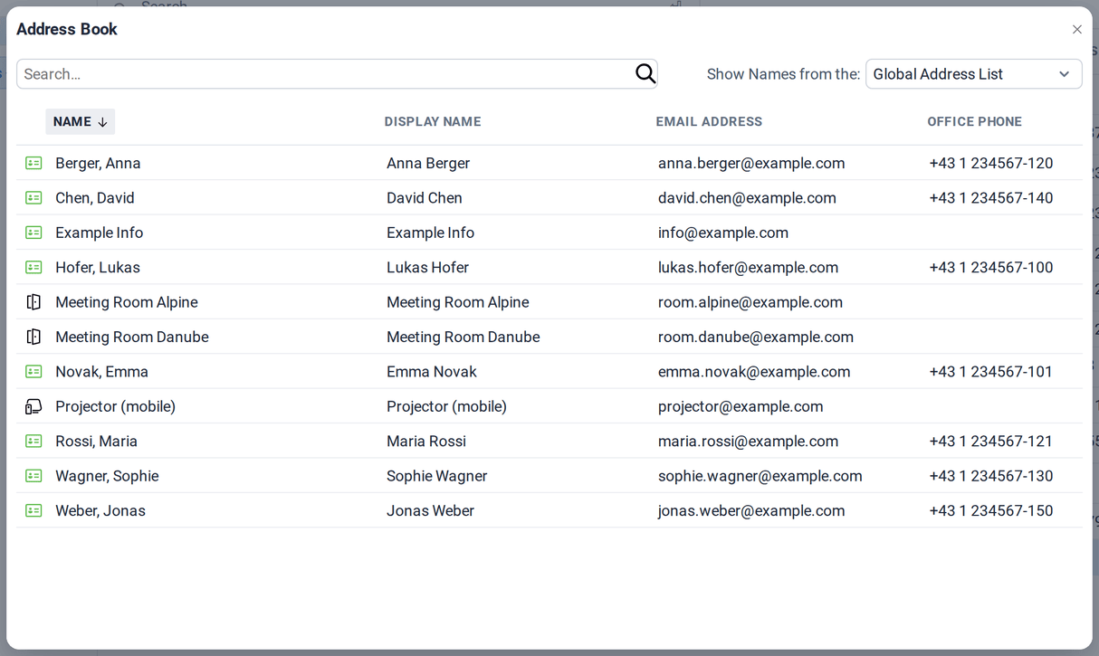Click room icon for Meeting Room Alpine

pos(33,302)
